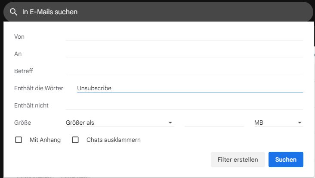Focus the 'In E-Mails suchen' search bar
The height and width of the screenshot is (178, 315).
(x=158, y=12)
